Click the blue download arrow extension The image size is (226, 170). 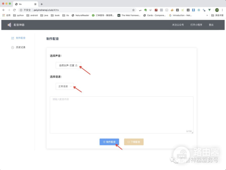click(x=193, y=10)
